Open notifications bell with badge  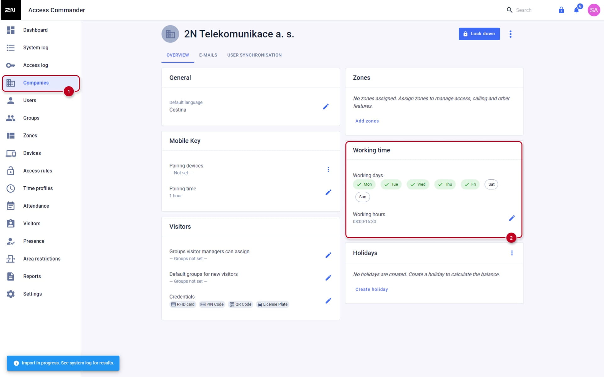click(x=577, y=9)
